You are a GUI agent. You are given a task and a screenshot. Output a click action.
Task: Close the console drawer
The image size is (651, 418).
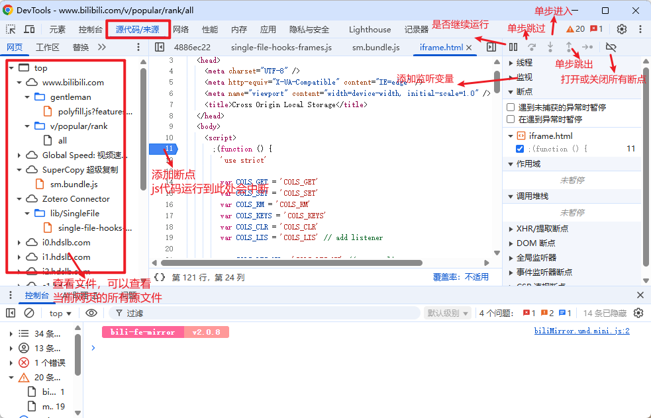(640, 295)
